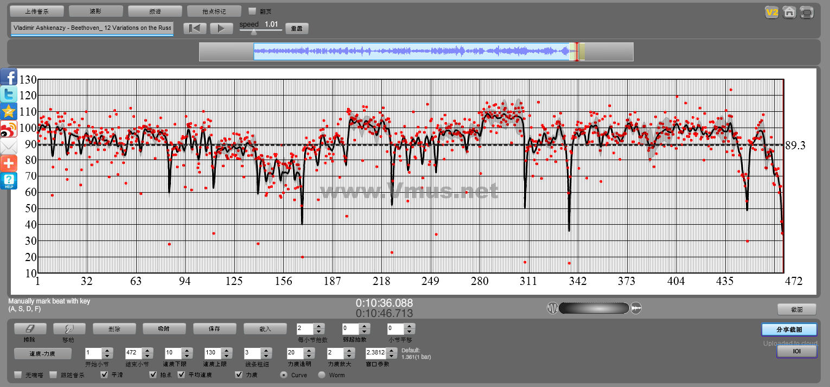Select the eraser tool button (擦除)
This screenshot has height=387, width=830.
30,329
